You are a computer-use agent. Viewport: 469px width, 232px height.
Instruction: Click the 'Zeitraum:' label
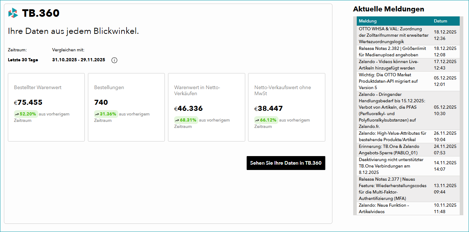click(x=17, y=50)
